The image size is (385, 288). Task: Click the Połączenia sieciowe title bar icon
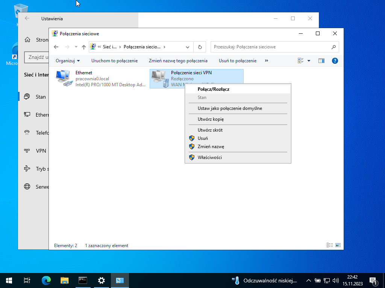click(x=55, y=33)
